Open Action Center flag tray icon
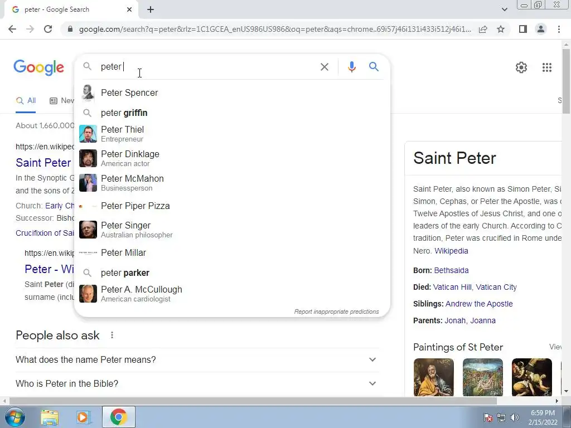 (488, 417)
